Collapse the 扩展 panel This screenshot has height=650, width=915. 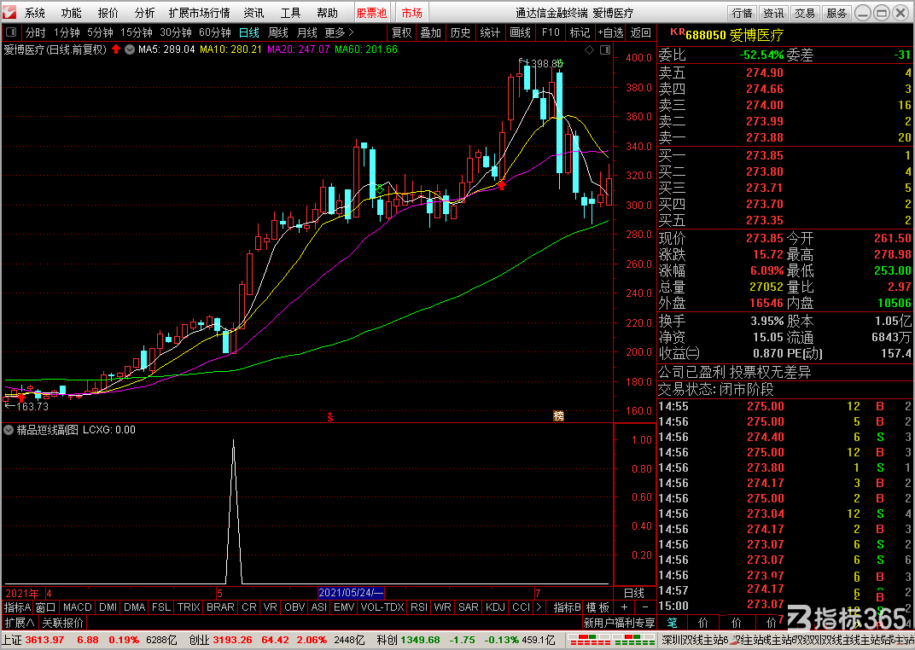(x=20, y=623)
